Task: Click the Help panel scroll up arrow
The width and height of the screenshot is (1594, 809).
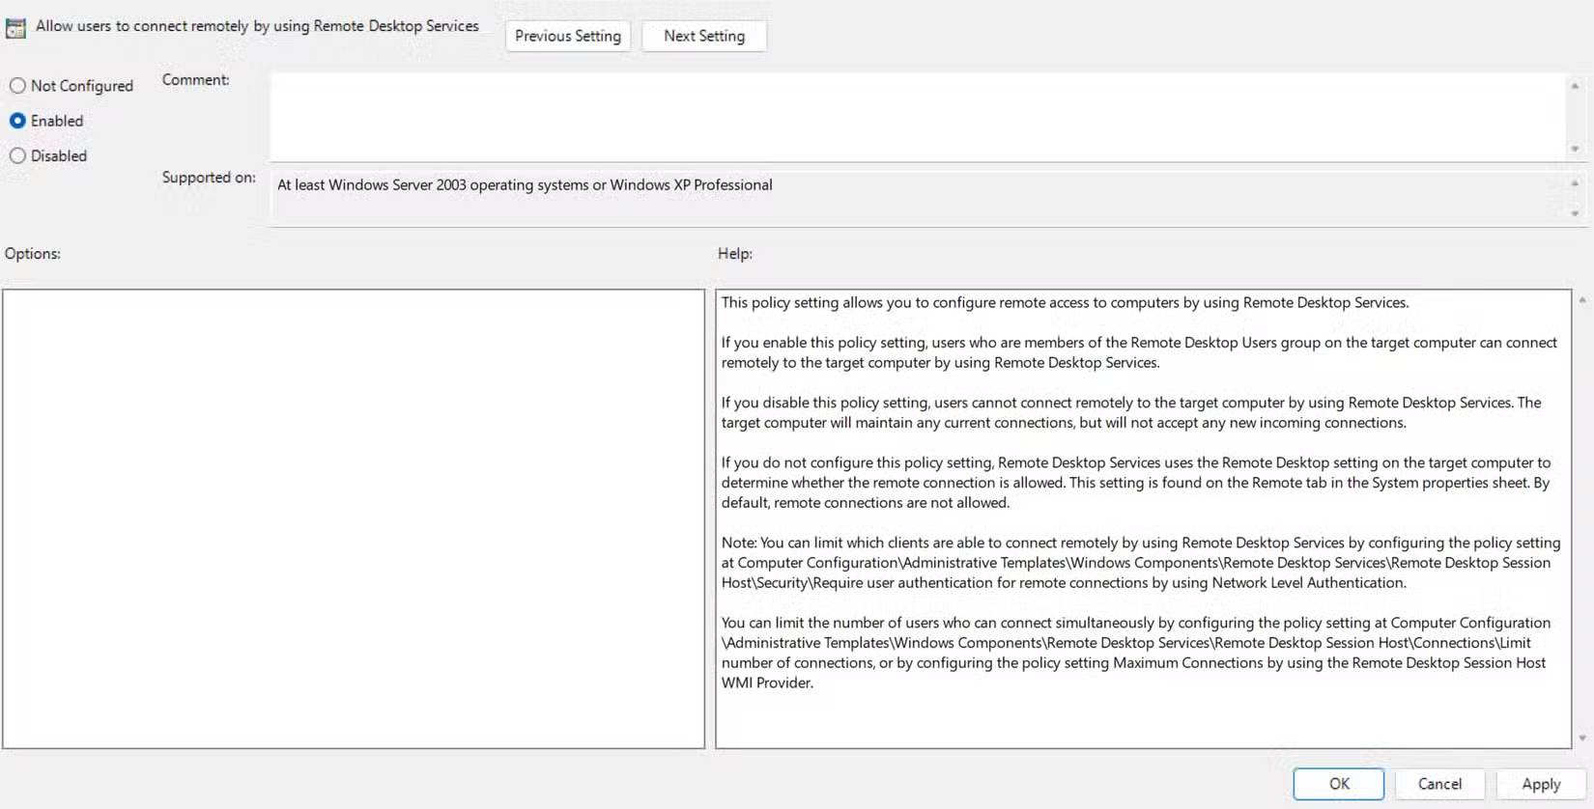Action: click(x=1582, y=300)
